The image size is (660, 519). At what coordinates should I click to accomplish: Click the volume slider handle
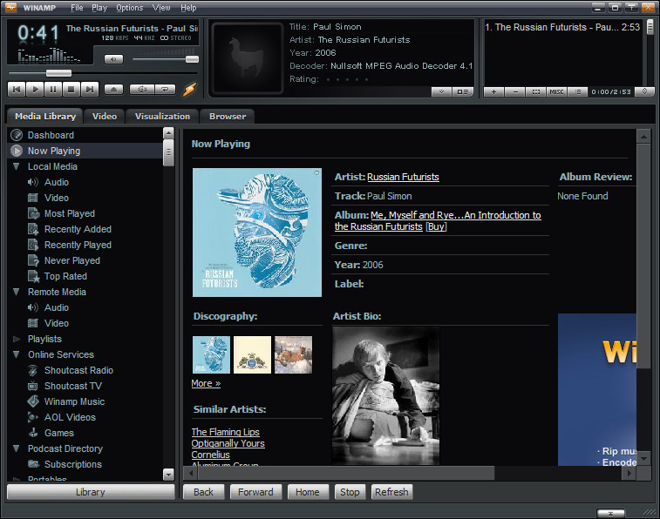(x=192, y=59)
